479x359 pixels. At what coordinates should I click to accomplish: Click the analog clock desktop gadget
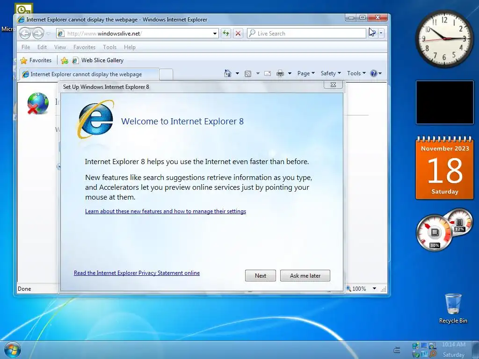pos(444,39)
